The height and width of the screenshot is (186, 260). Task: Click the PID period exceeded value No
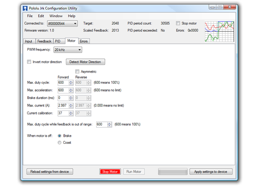point(162,30)
